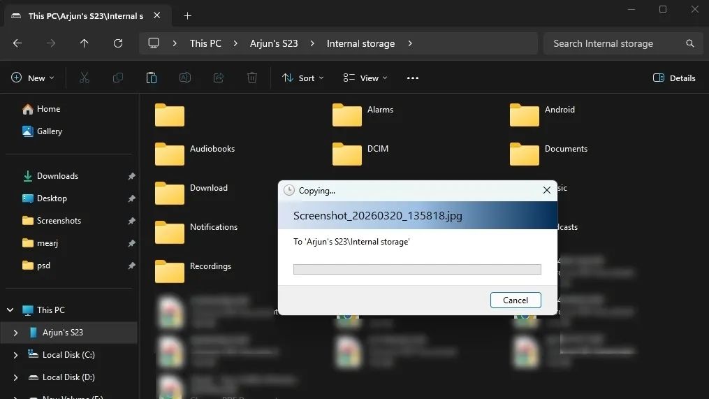Click the Cut scissors icon
This screenshot has height=399, width=709.
(x=85, y=78)
